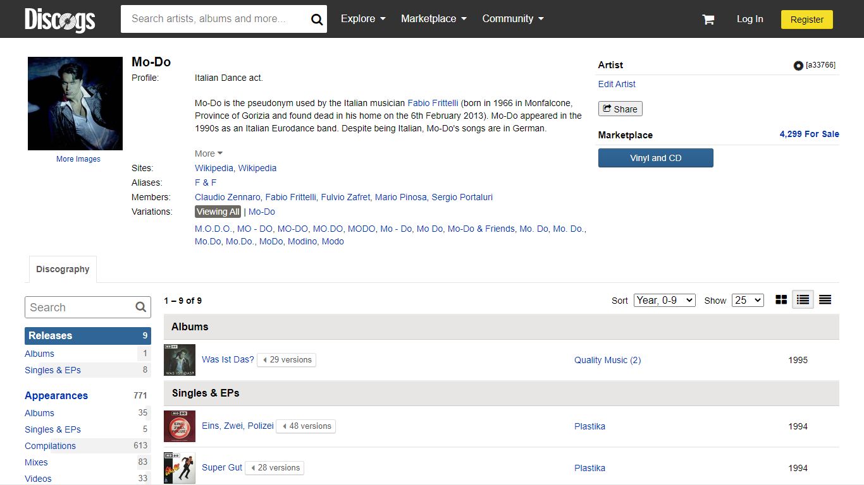Open the shopping cart icon
The height and width of the screenshot is (485, 864).
708,20
